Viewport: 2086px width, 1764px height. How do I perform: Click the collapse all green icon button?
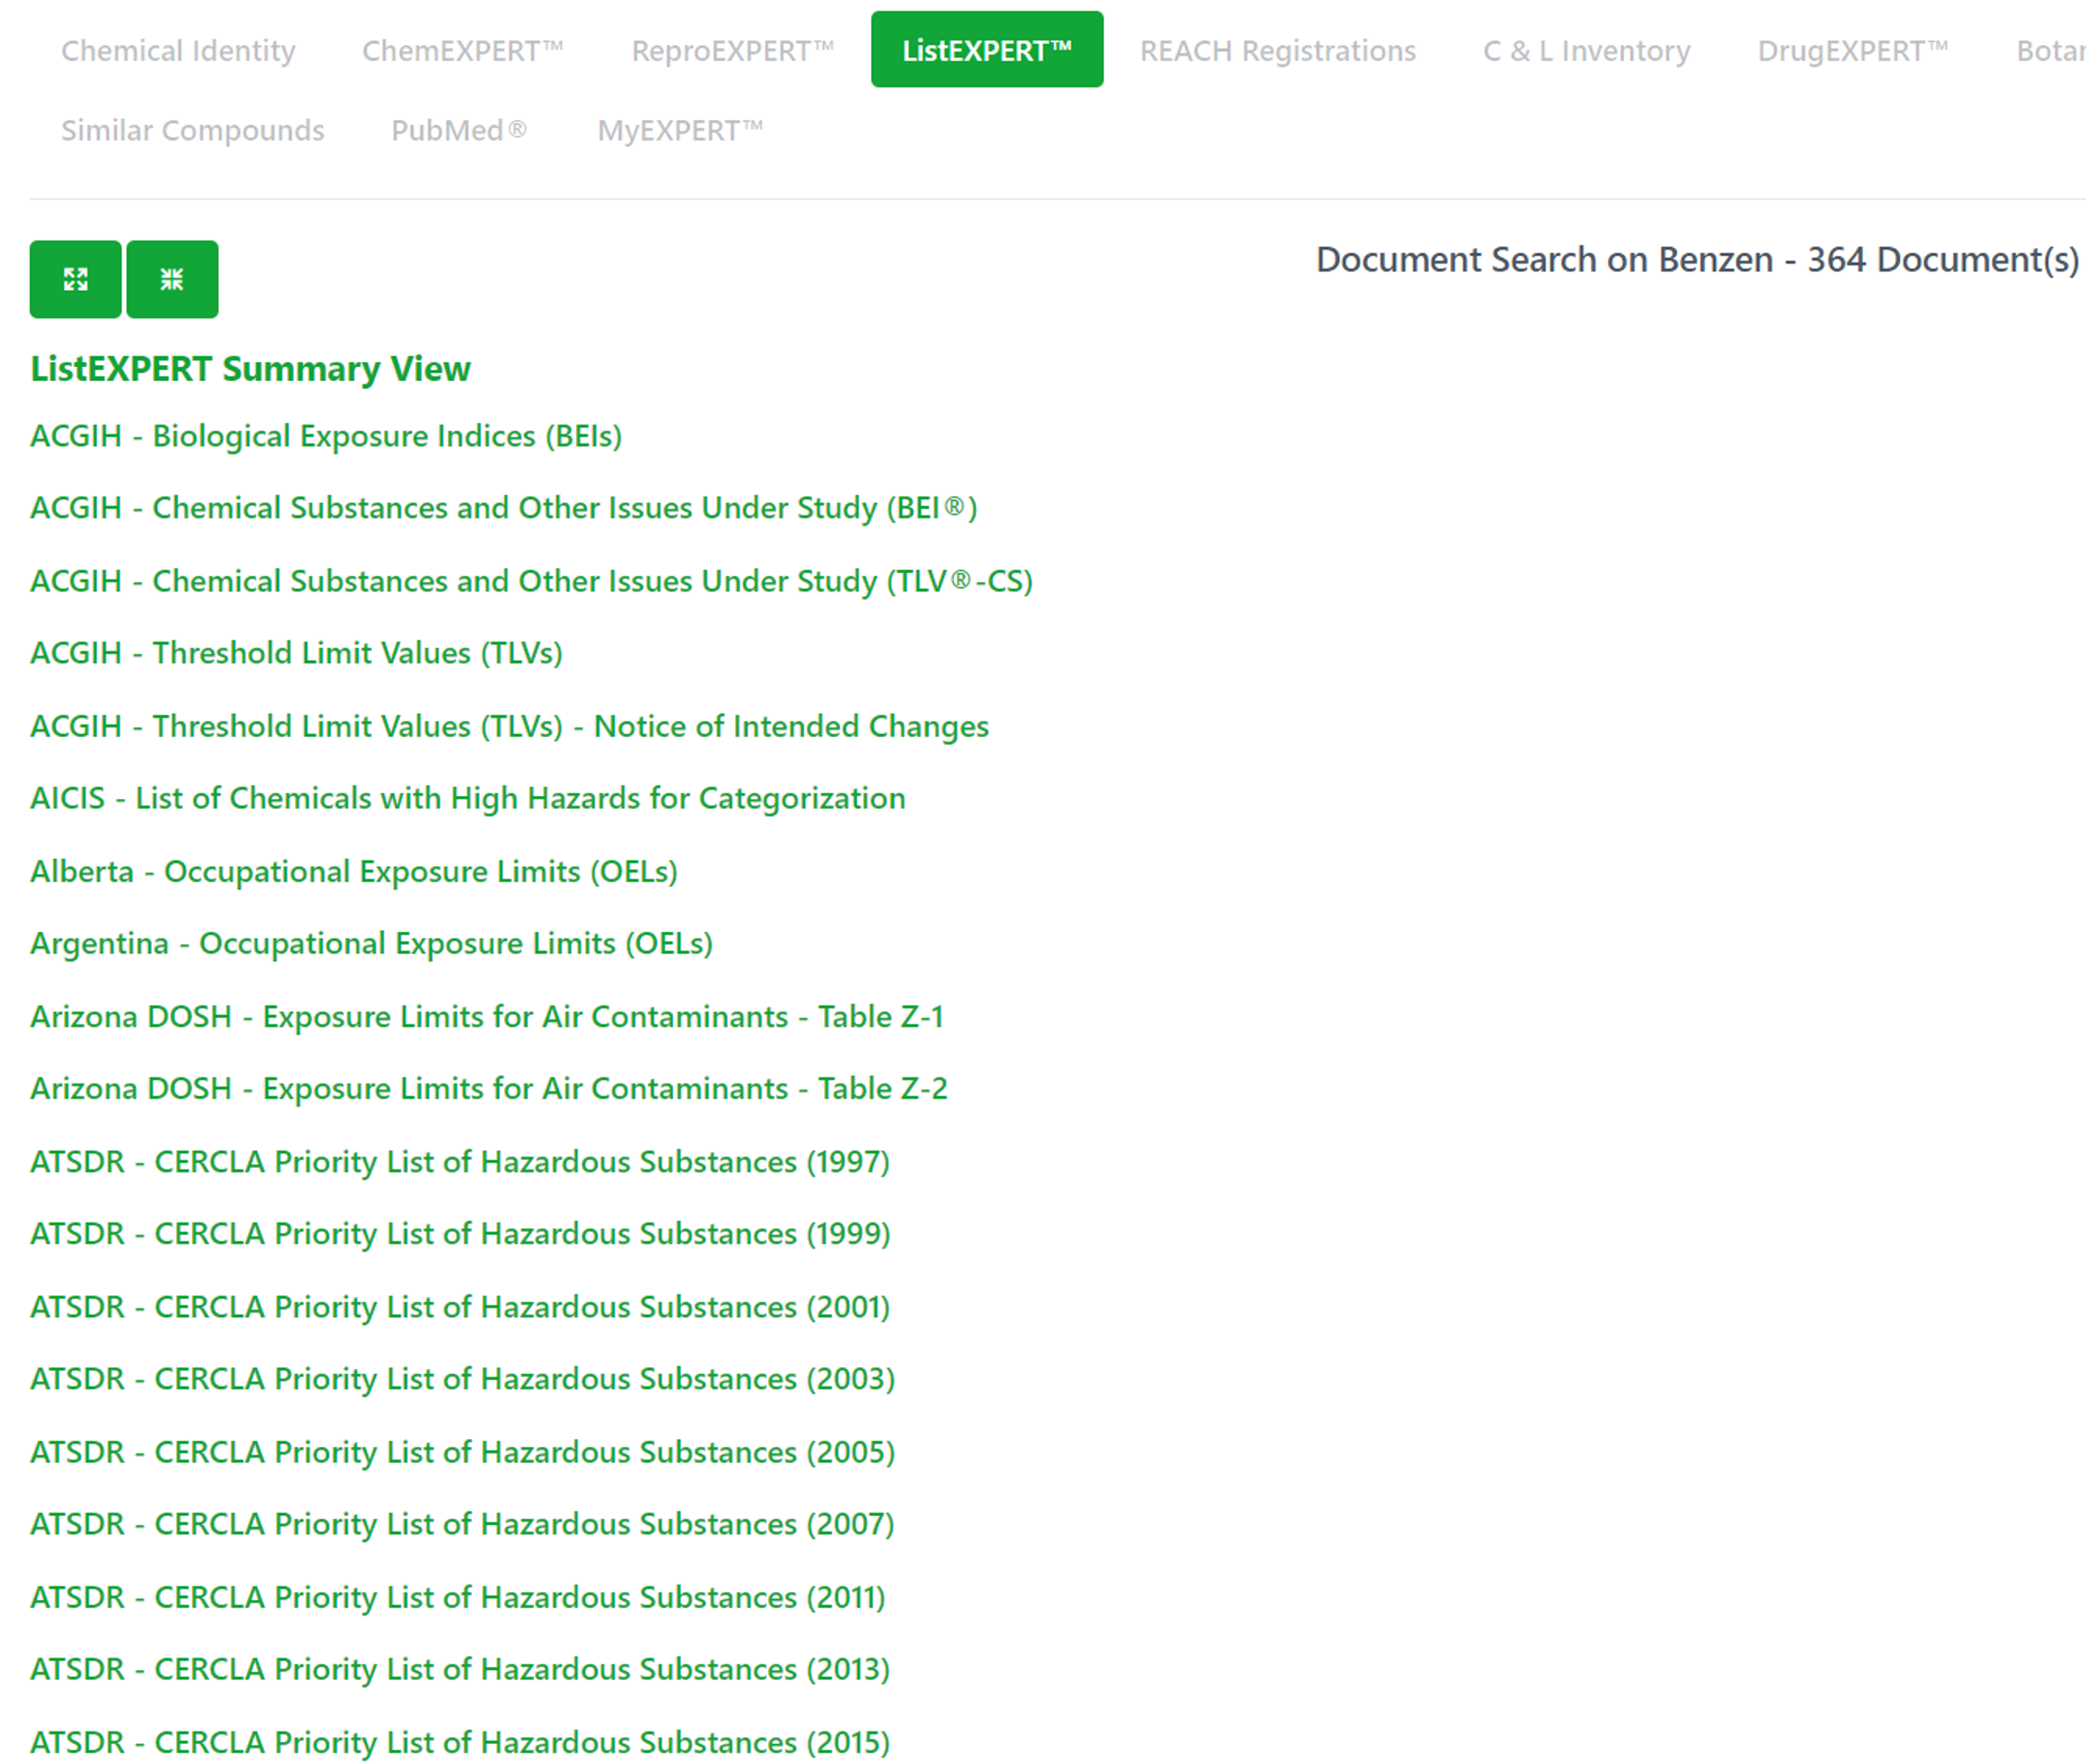point(172,279)
